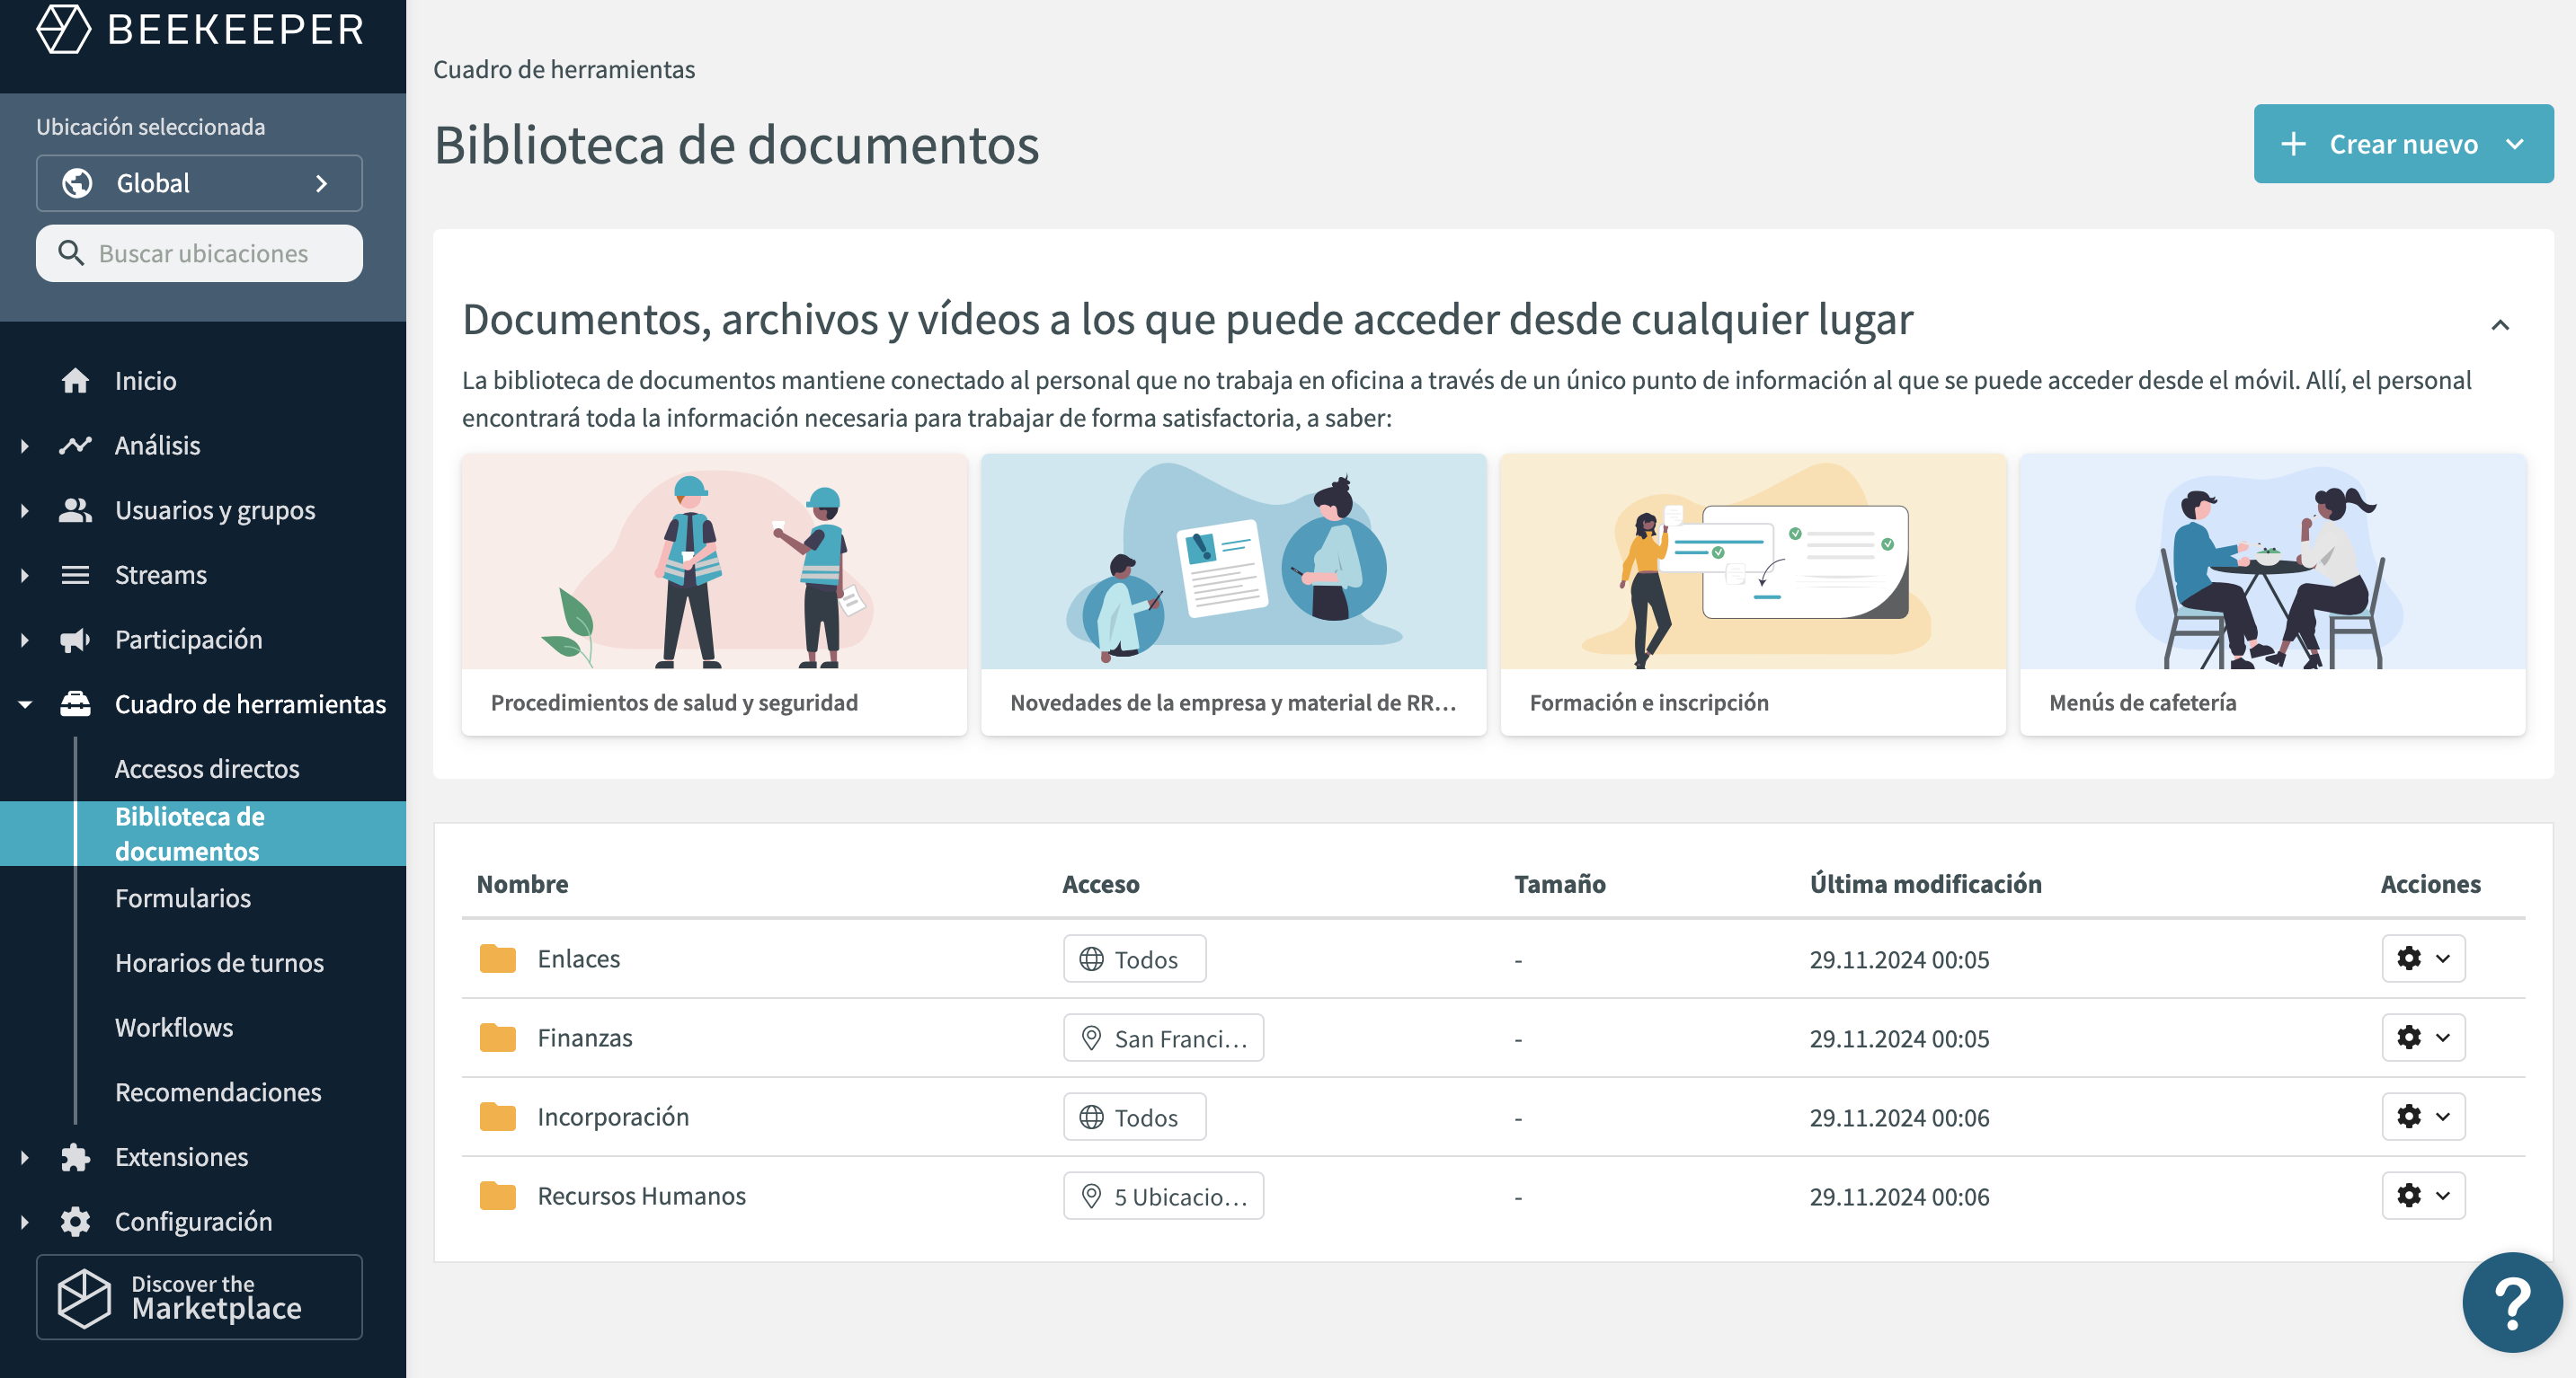Click the Tamaño column header
The image size is (2576, 1378).
click(x=1560, y=884)
